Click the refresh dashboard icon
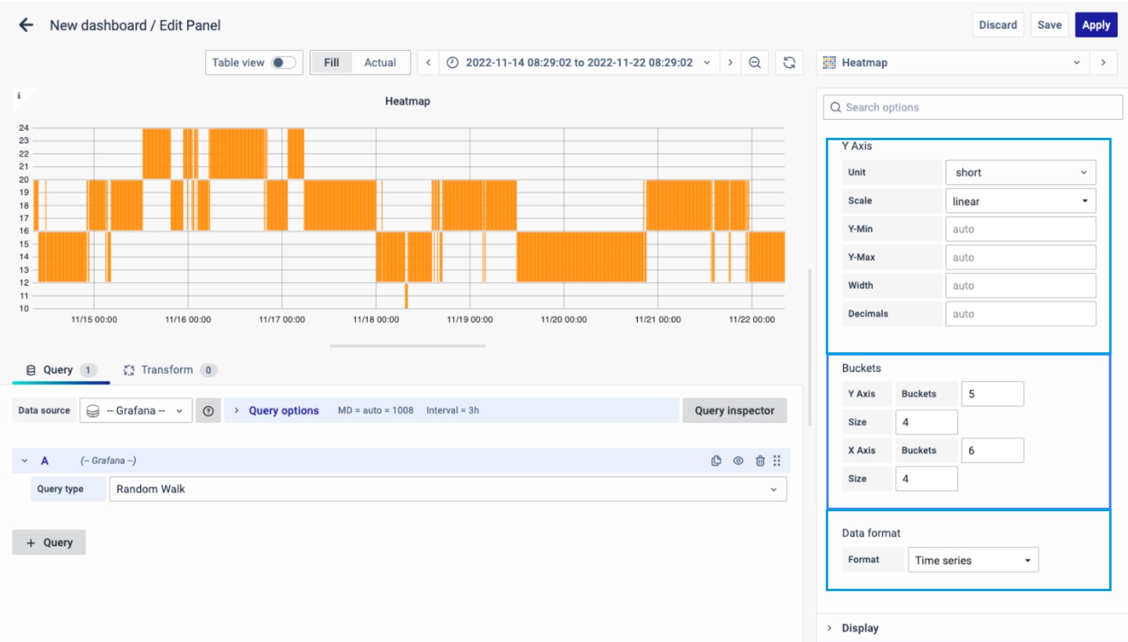 (x=789, y=63)
